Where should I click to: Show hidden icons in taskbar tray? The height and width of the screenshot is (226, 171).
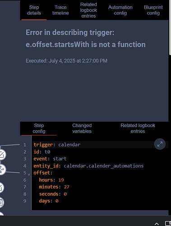[x=157, y=224]
